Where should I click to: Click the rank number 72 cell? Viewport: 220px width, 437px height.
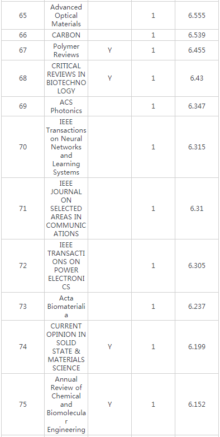[23, 266]
